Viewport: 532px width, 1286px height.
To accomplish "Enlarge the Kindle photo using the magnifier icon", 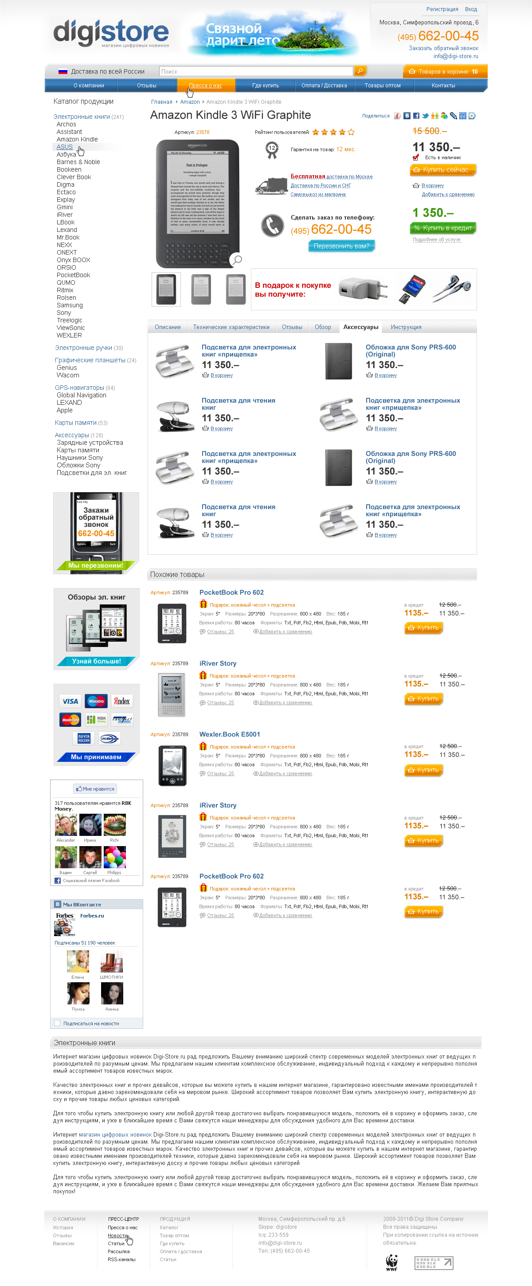I will pos(237,259).
